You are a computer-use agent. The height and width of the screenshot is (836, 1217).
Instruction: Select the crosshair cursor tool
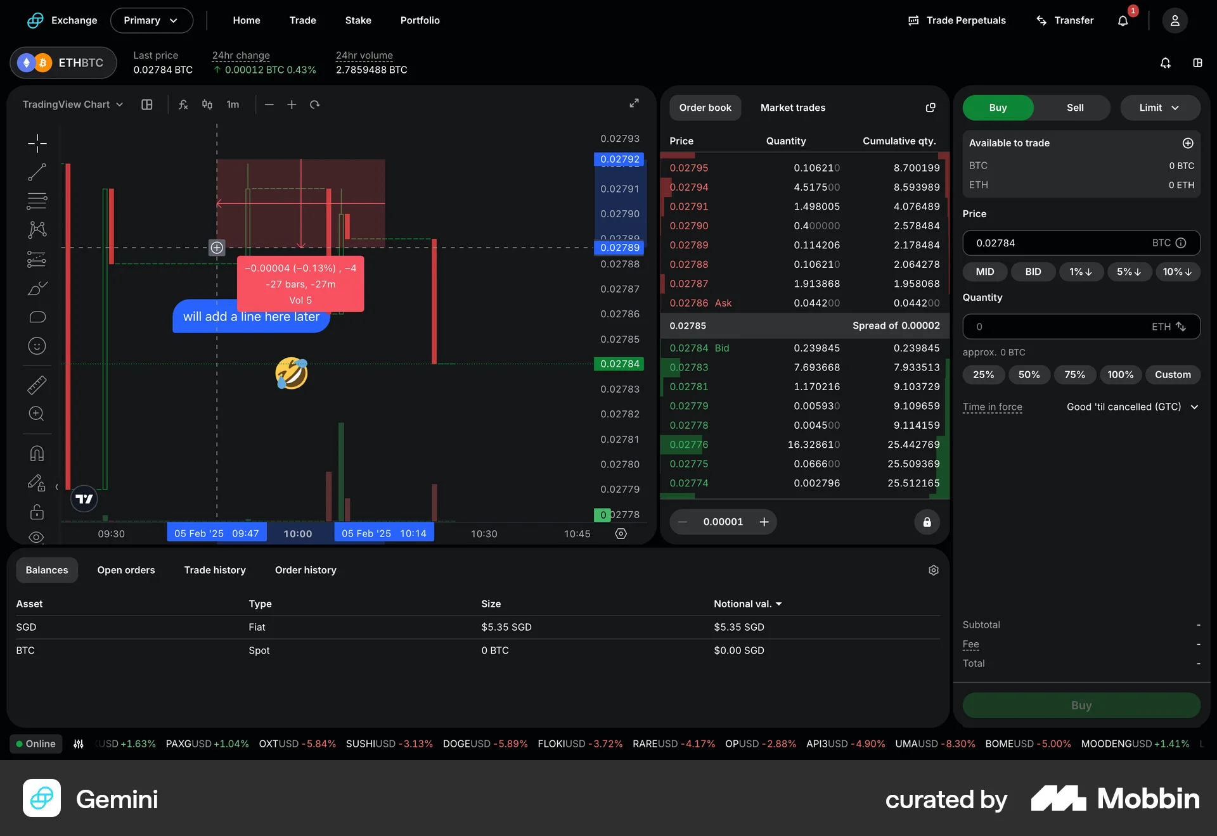click(x=37, y=143)
